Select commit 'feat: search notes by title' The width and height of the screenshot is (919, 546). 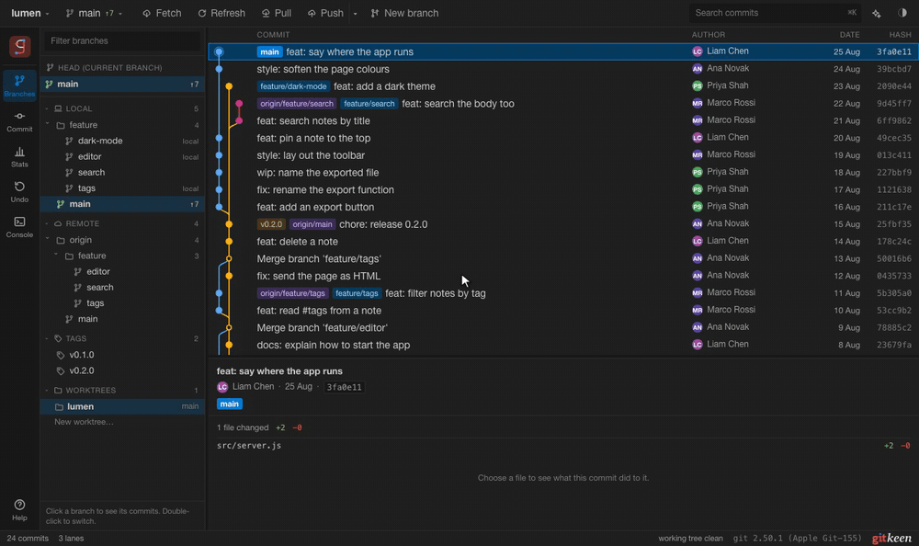click(563, 120)
